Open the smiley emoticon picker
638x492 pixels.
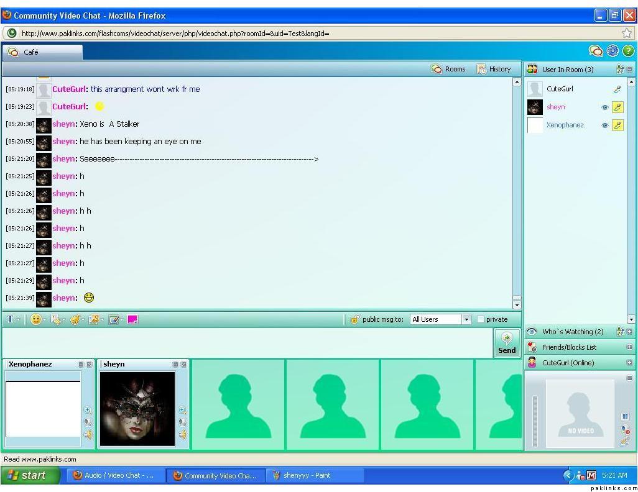pos(36,319)
